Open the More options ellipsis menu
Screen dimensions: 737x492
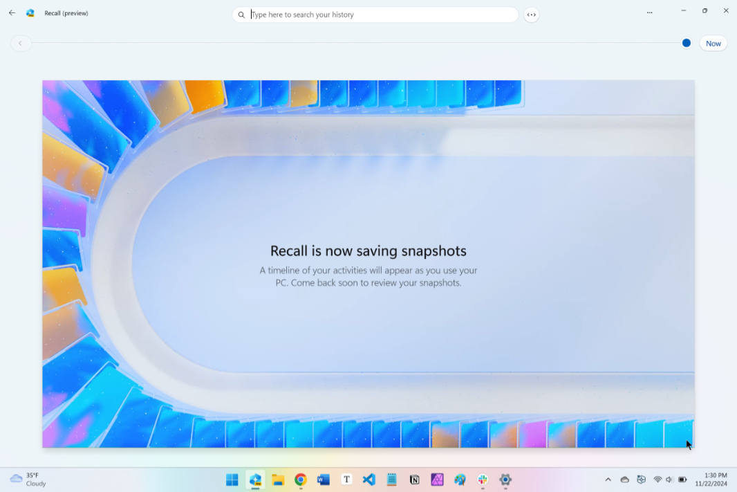(x=649, y=12)
